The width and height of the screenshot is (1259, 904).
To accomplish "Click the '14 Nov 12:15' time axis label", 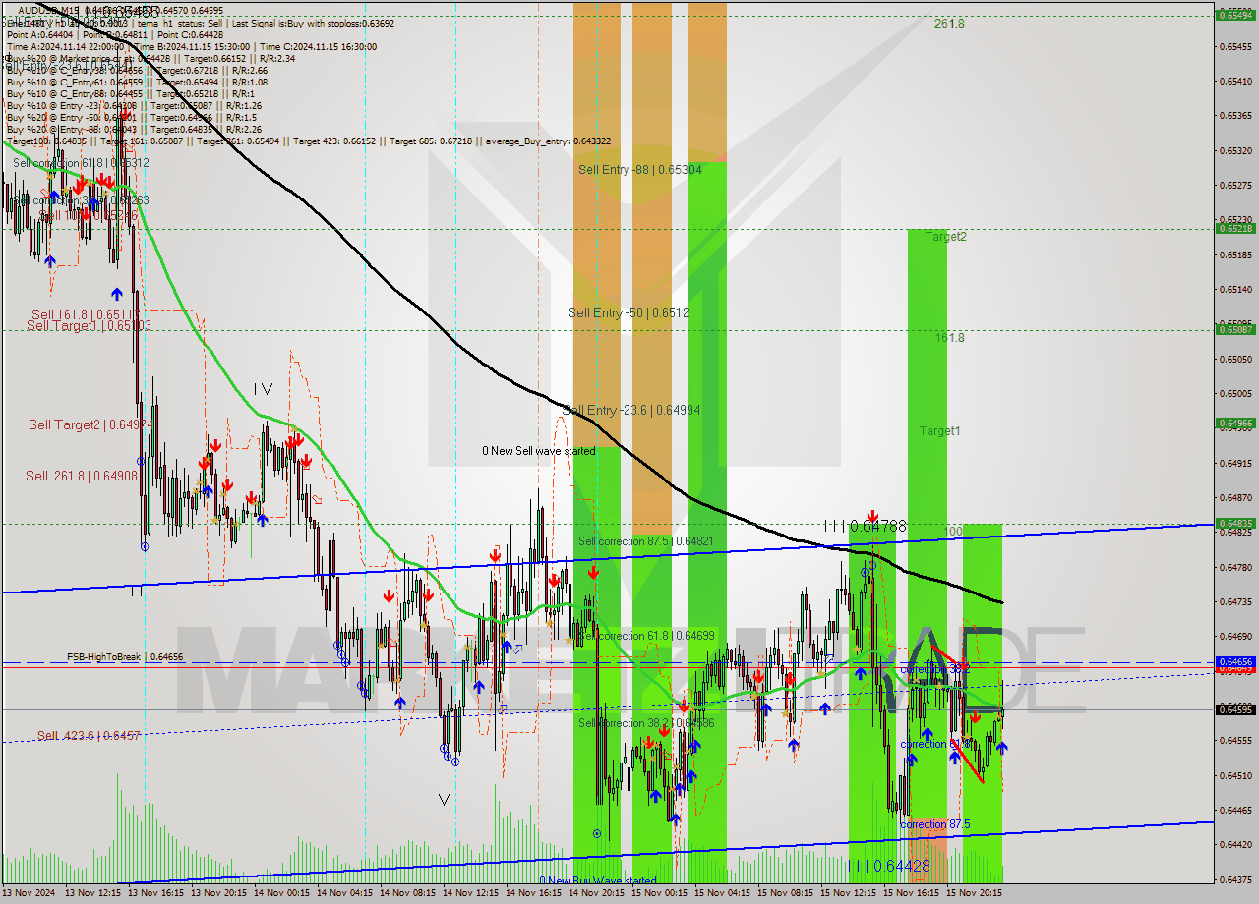I will pos(469,894).
